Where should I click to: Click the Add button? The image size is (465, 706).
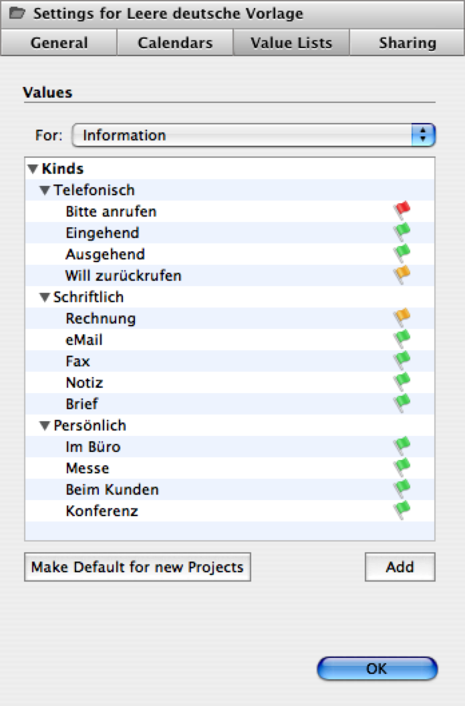click(x=400, y=567)
